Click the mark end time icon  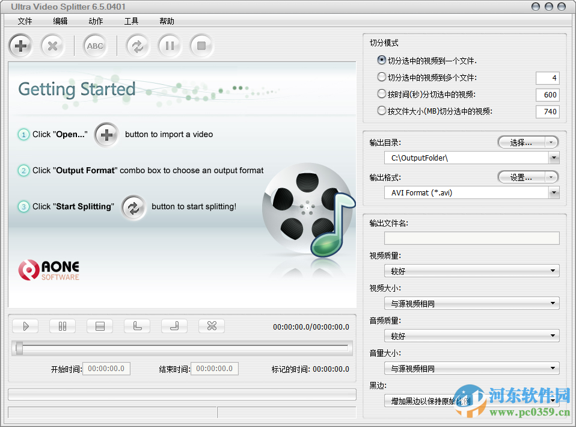pos(174,325)
